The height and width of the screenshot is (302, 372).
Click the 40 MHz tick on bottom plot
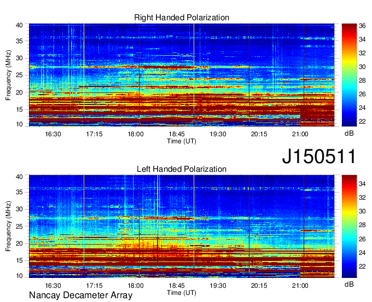[x=19, y=177]
